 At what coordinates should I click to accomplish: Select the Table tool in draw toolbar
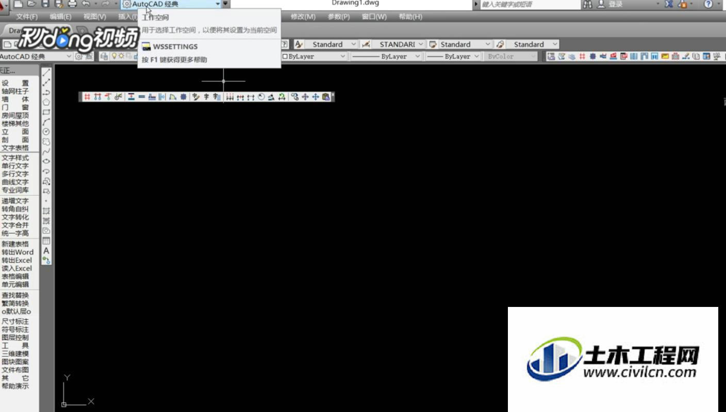tap(46, 241)
